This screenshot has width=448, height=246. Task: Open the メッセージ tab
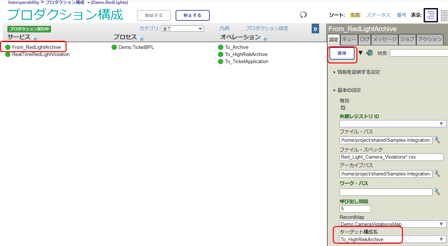pyautogui.click(x=385, y=39)
